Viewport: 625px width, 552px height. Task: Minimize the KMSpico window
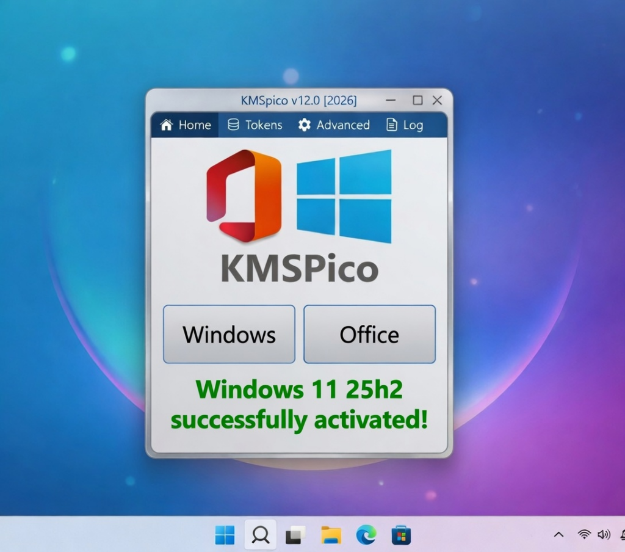391,100
